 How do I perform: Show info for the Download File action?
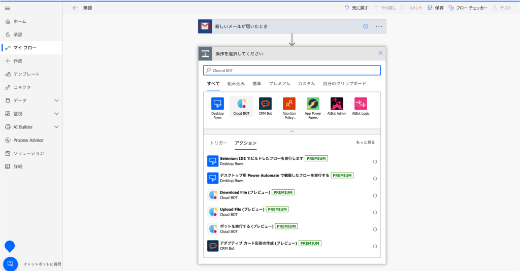(x=375, y=195)
